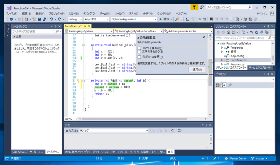Click the Undo arrow icon

click(51, 19)
